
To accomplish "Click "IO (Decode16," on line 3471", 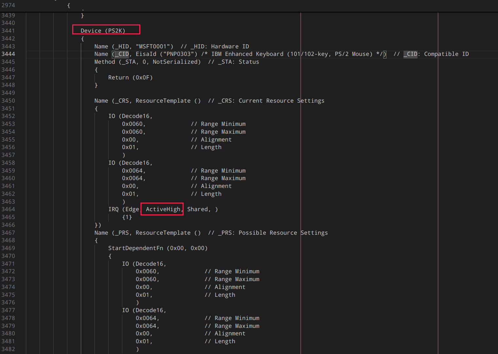I will click(x=144, y=264).
